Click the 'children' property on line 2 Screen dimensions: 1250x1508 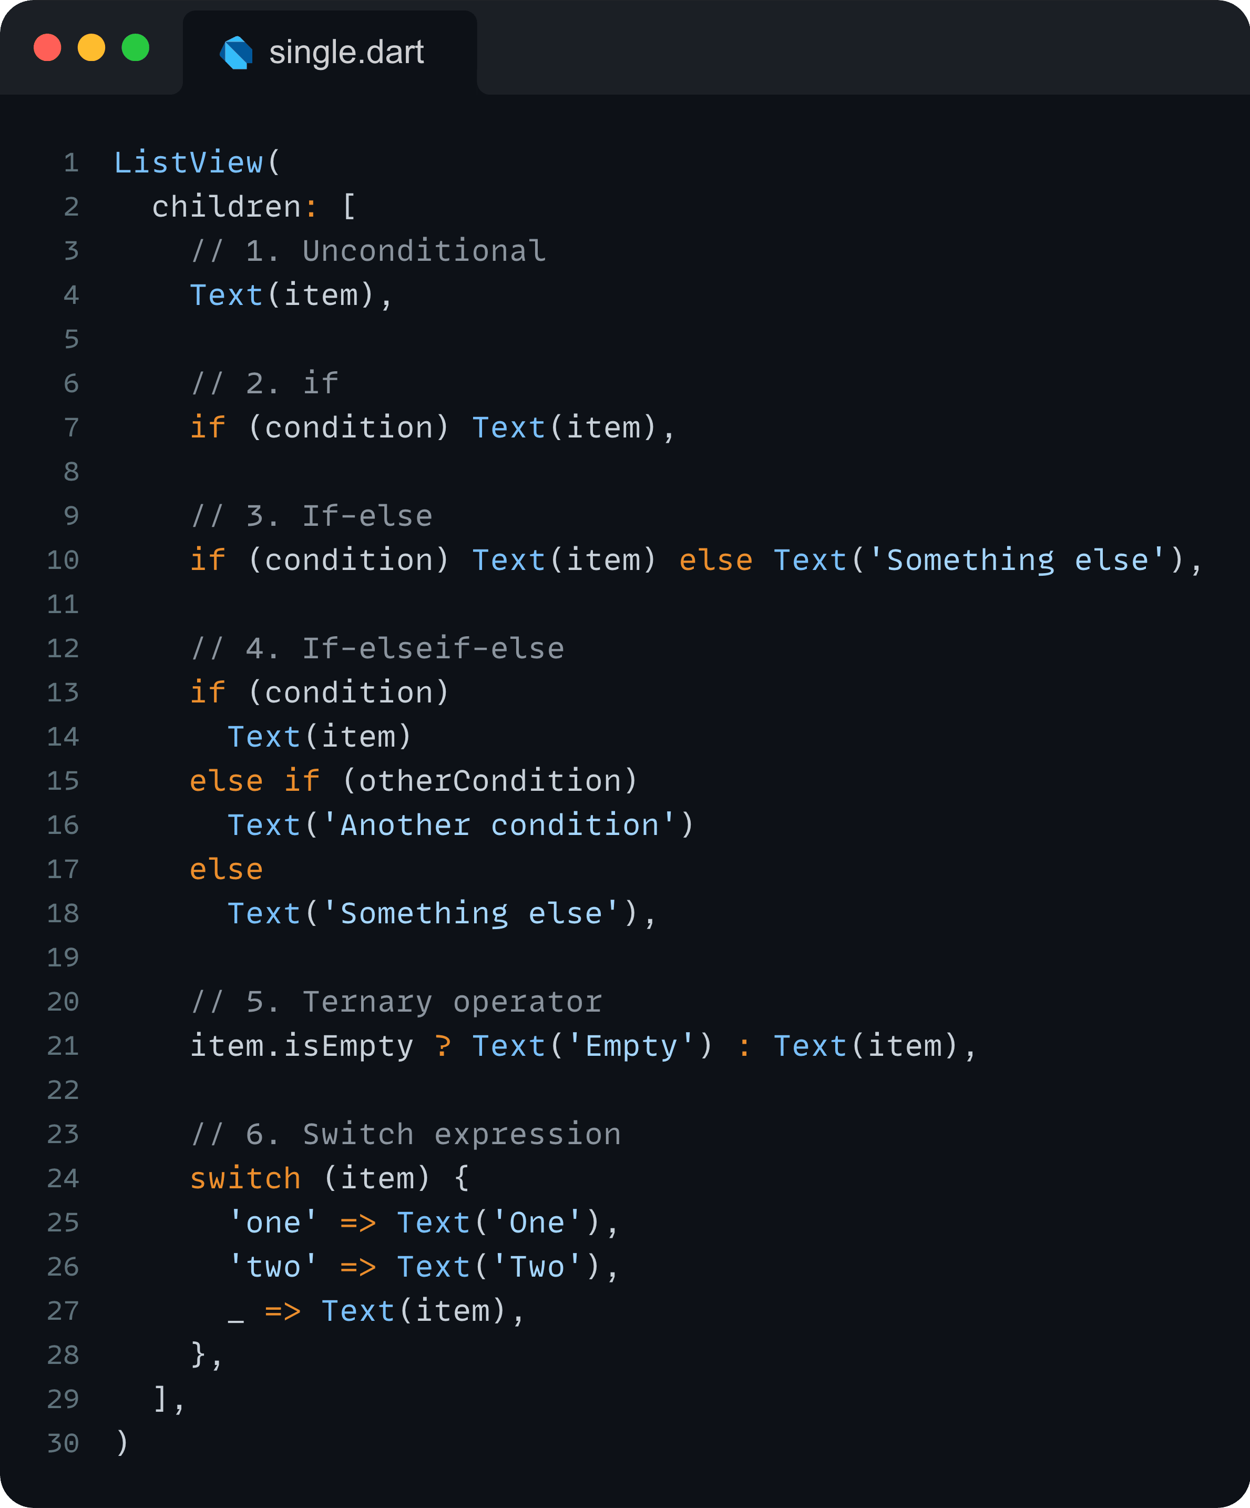[226, 207]
